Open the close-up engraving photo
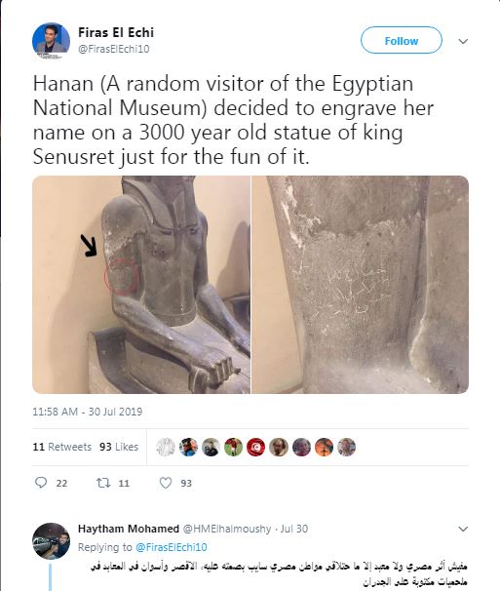Screen dimensions: 500x591 [361, 285]
